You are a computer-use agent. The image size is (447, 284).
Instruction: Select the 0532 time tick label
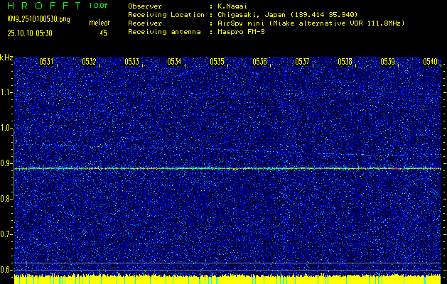89,62
